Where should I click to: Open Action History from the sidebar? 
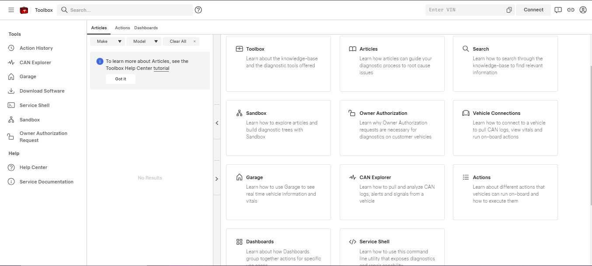pyautogui.click(x=36, y=48)
